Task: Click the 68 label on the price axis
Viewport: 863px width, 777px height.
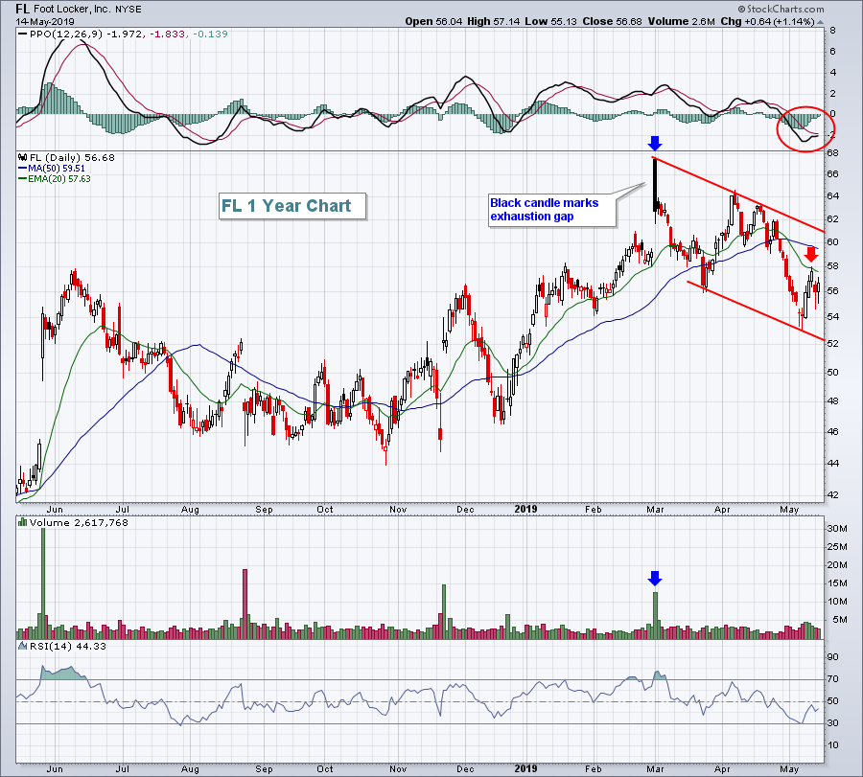Action: [832, 153]
